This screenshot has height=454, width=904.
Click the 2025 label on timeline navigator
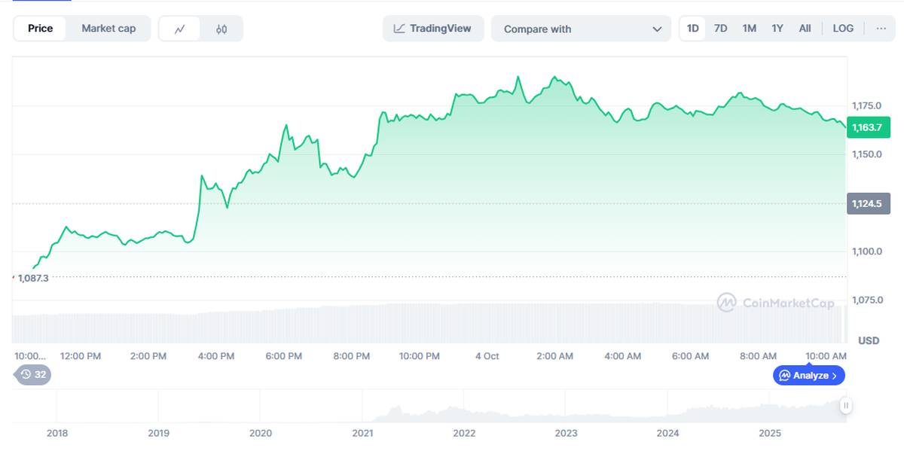point(770,433)
